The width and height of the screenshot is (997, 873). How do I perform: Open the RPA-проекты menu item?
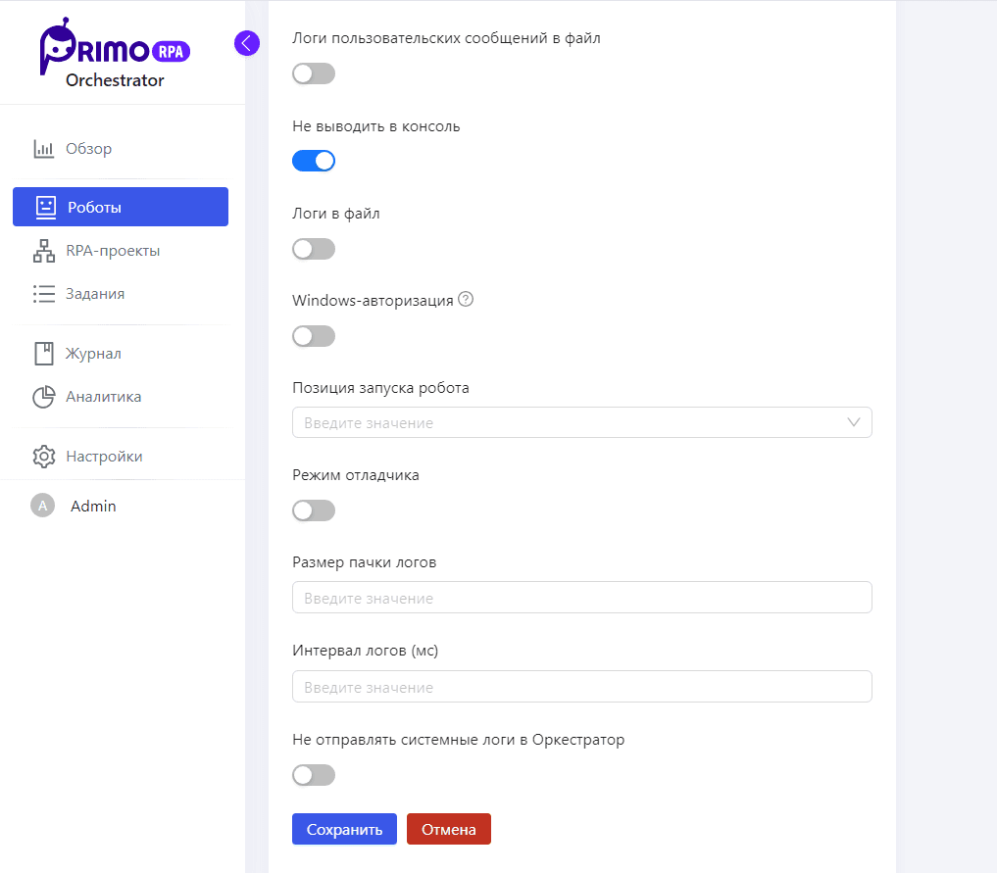point(113,251)
